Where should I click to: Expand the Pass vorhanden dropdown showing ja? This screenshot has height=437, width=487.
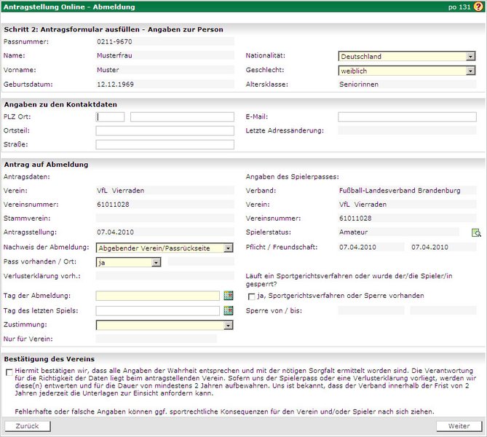click(128, 261)
